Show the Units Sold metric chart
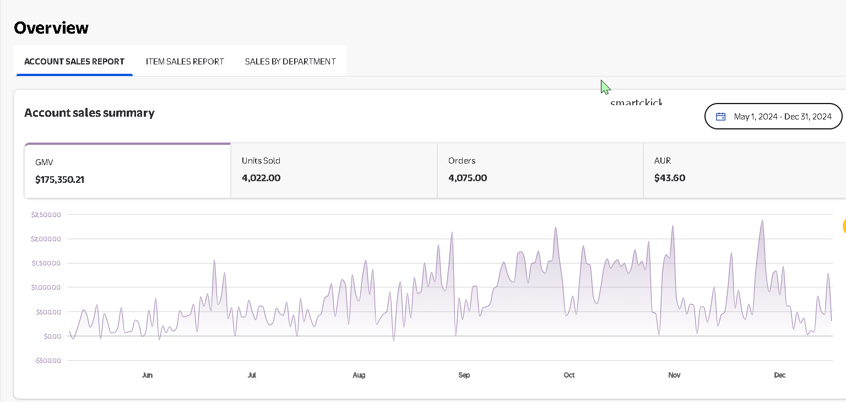The image size is (846, 402). click(333, 170)
